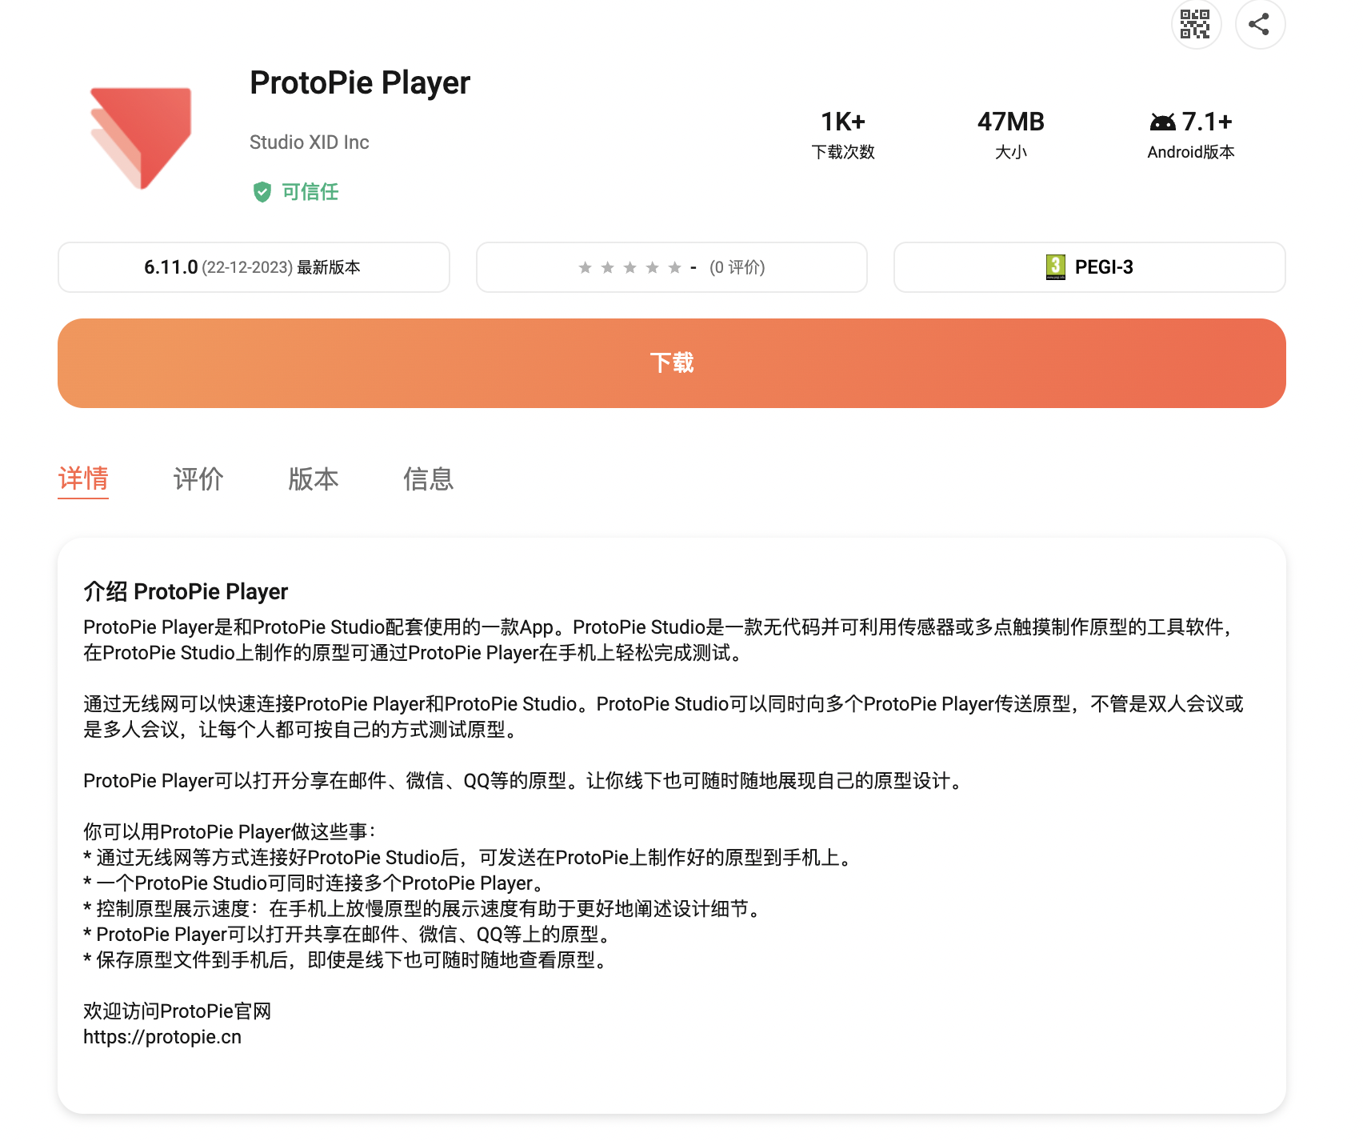The height and width of the screenshot is (1141, 1363).
Task: Click the share icon
Action: (x=1260, y=25)
